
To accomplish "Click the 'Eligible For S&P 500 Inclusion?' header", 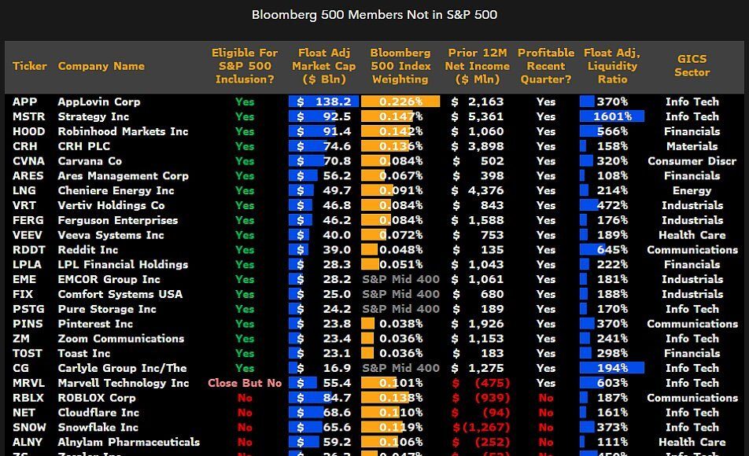I will [245, 66].
